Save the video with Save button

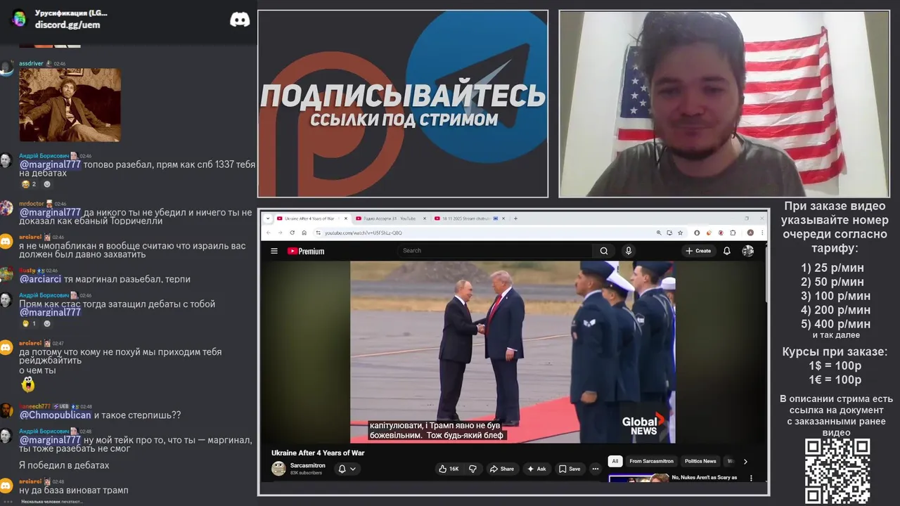tap(570, 469)
